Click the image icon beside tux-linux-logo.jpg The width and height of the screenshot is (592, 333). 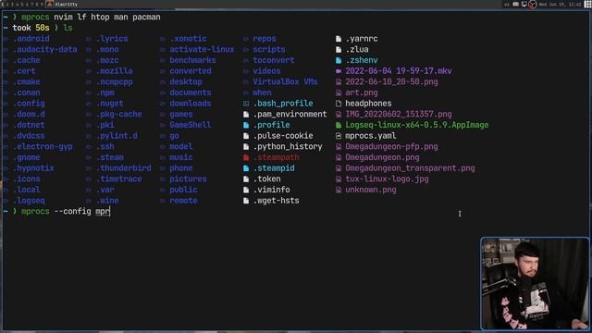[339, 179]
